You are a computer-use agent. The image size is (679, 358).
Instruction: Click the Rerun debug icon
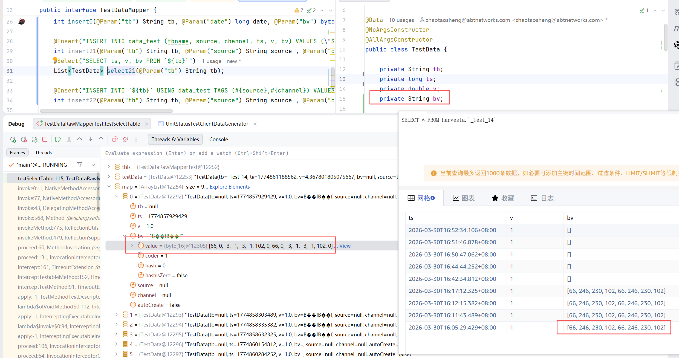pyautogui.click(x=13, y=140)
